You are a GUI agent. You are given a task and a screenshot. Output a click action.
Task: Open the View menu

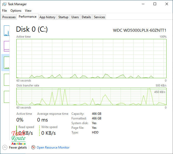pos(28,11)
